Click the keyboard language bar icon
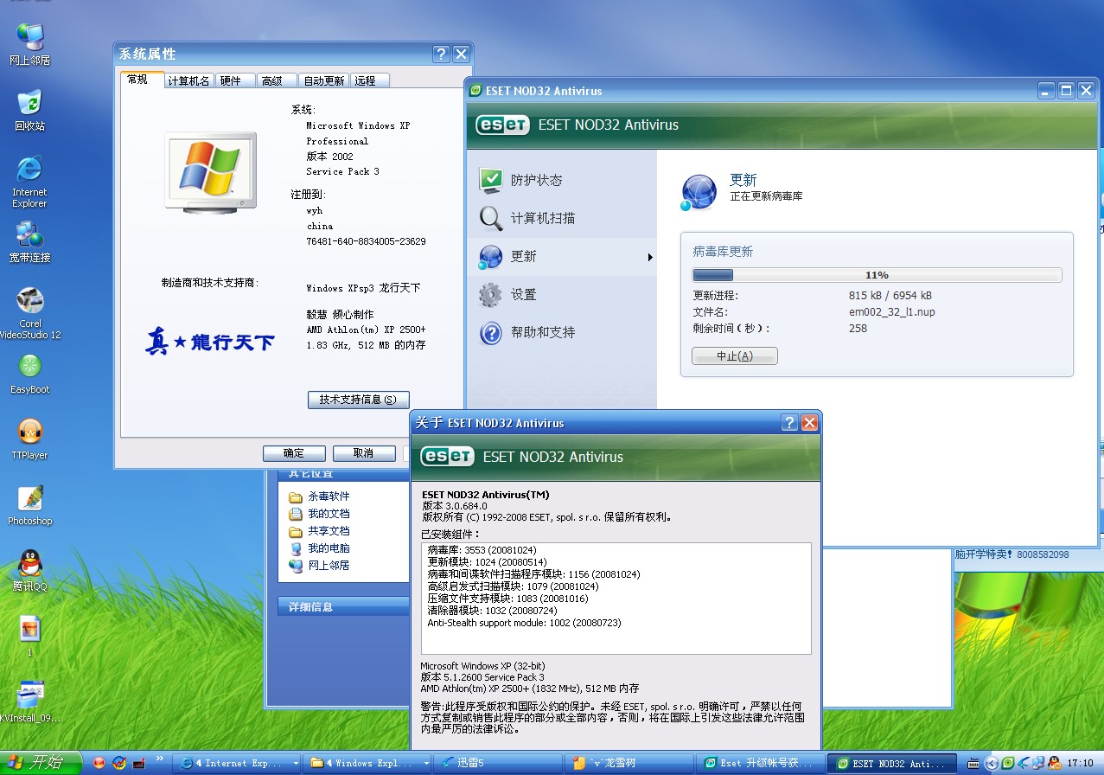1104x775 pixels. pos(974,763)
